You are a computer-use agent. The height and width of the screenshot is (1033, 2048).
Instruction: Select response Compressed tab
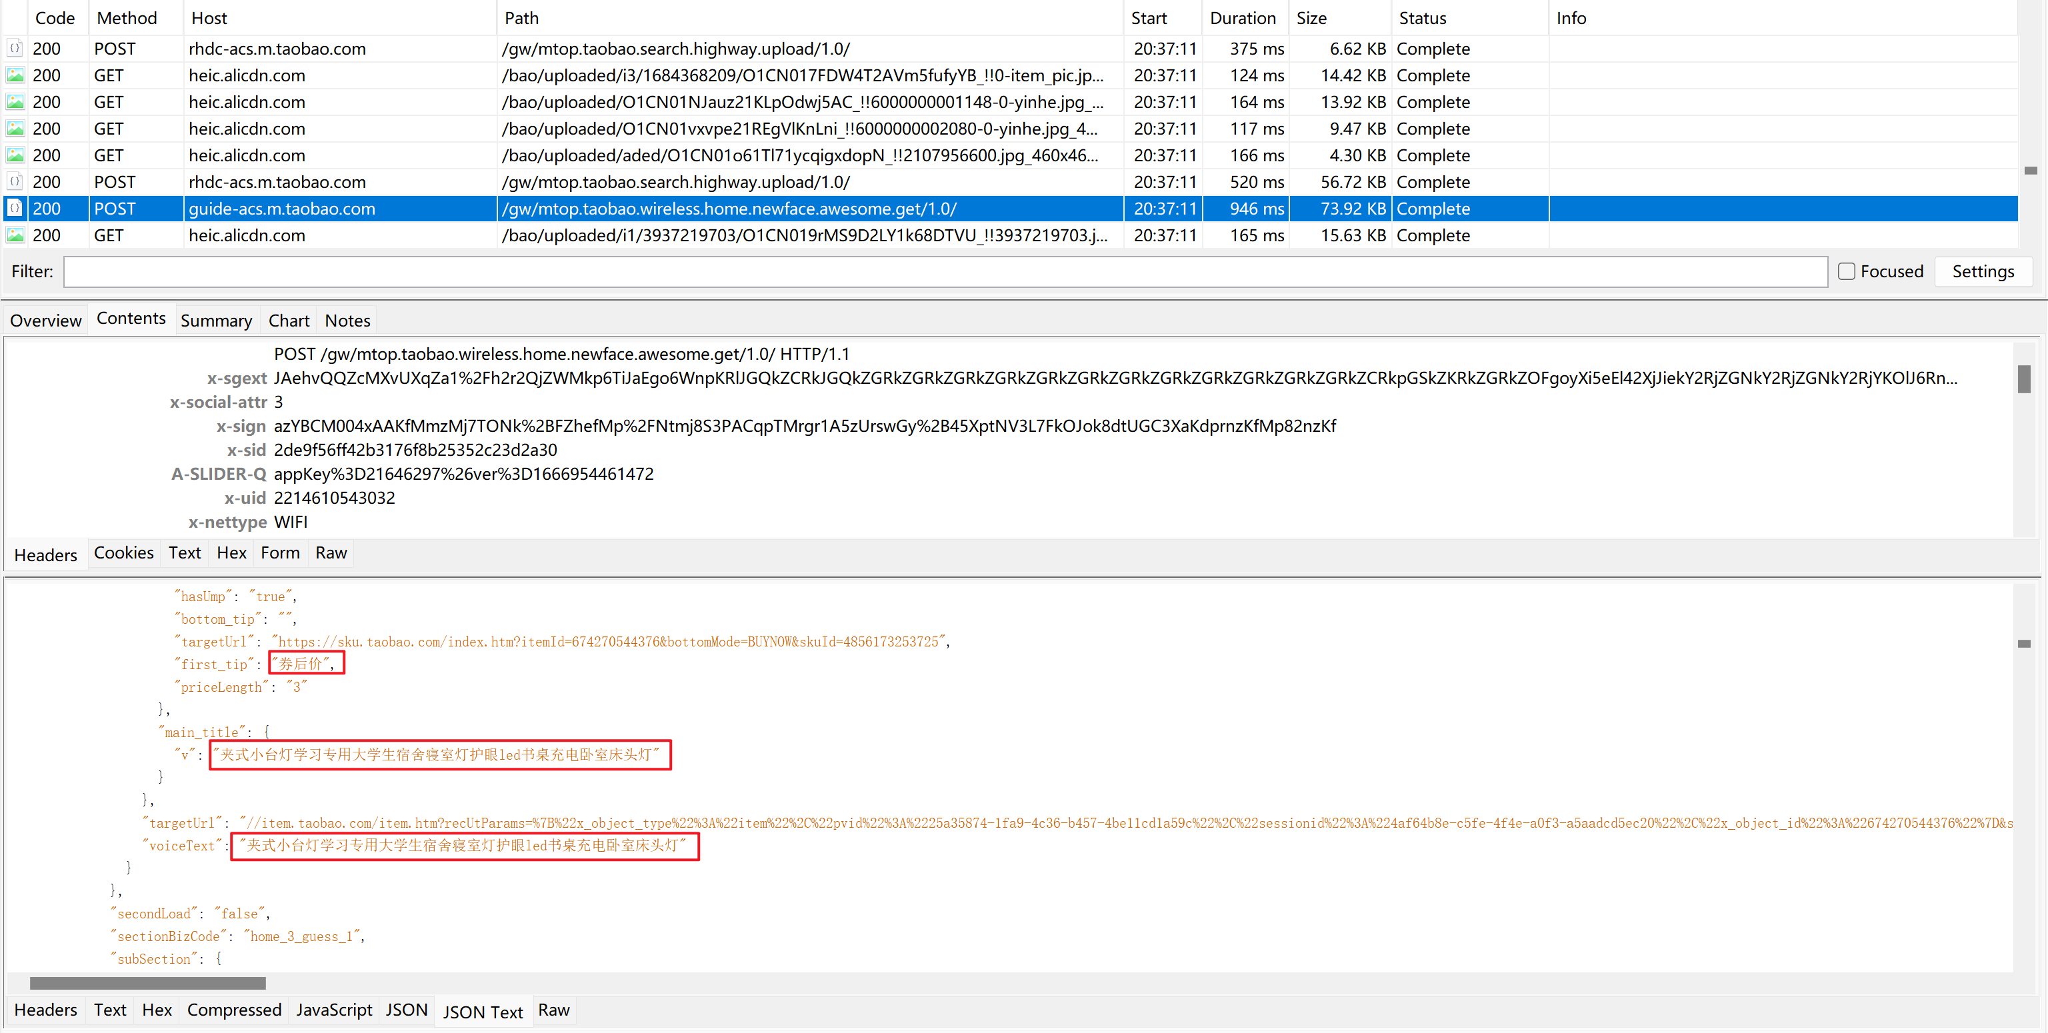[x=234, y=1010]
